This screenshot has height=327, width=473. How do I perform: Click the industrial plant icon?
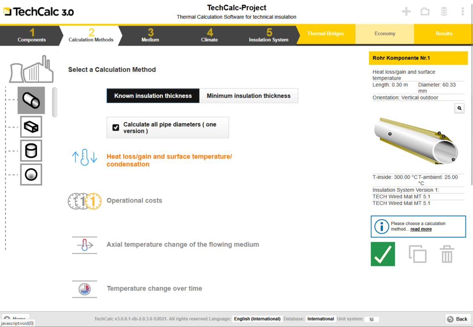coord(32,69)
